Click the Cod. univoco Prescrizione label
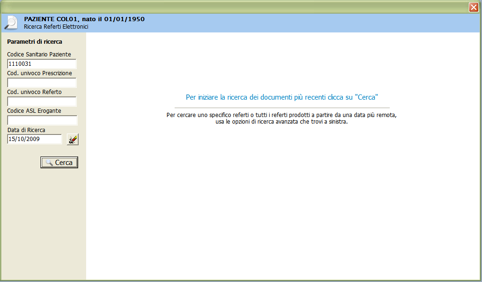This screenshot has height=282, width=482. pos(40,73)
